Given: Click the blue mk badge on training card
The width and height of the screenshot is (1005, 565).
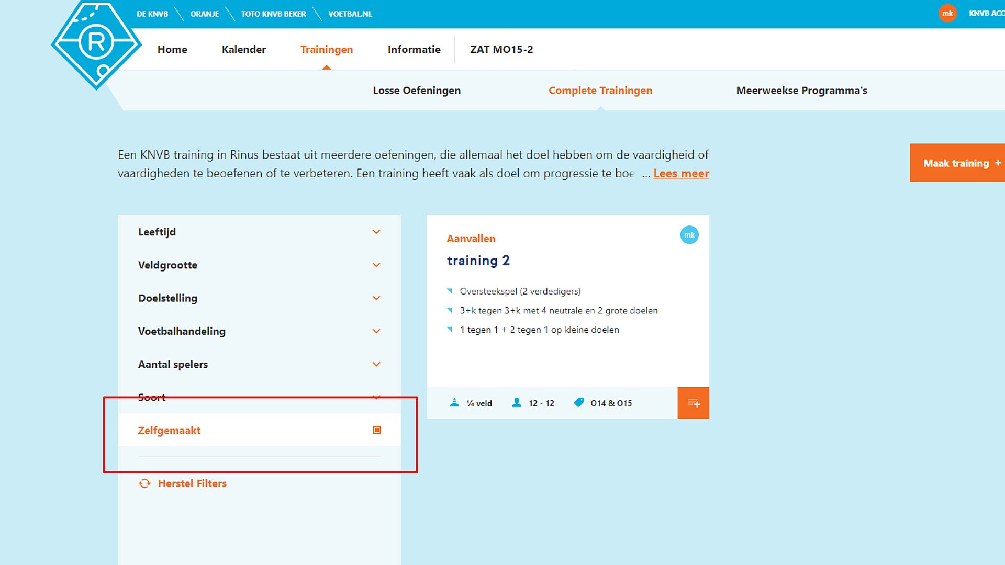Looking at the screenshot, I should point(689,235).
